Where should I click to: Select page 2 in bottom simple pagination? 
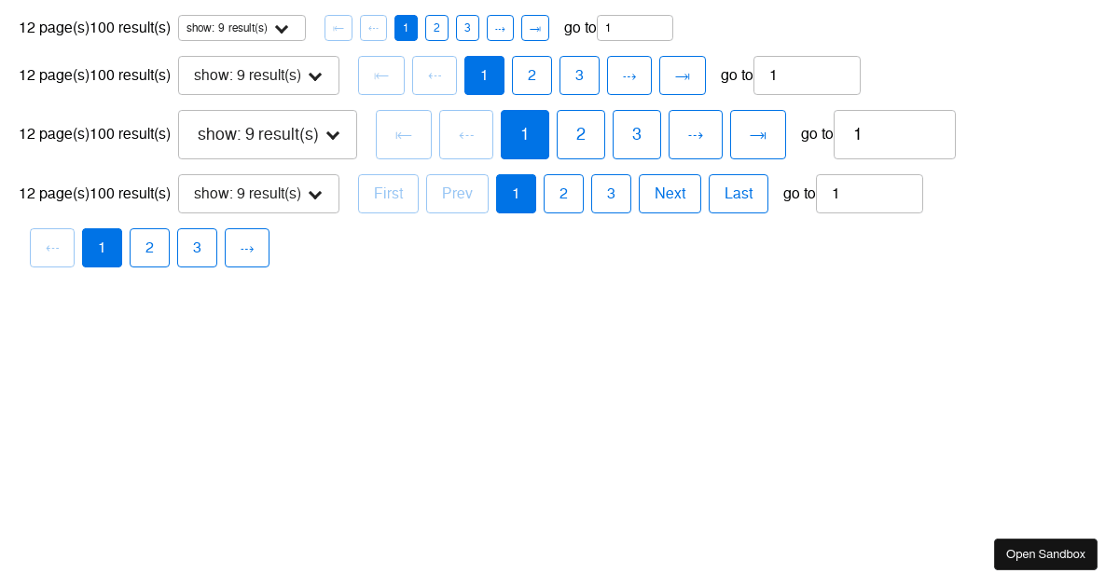click(149, 248)
